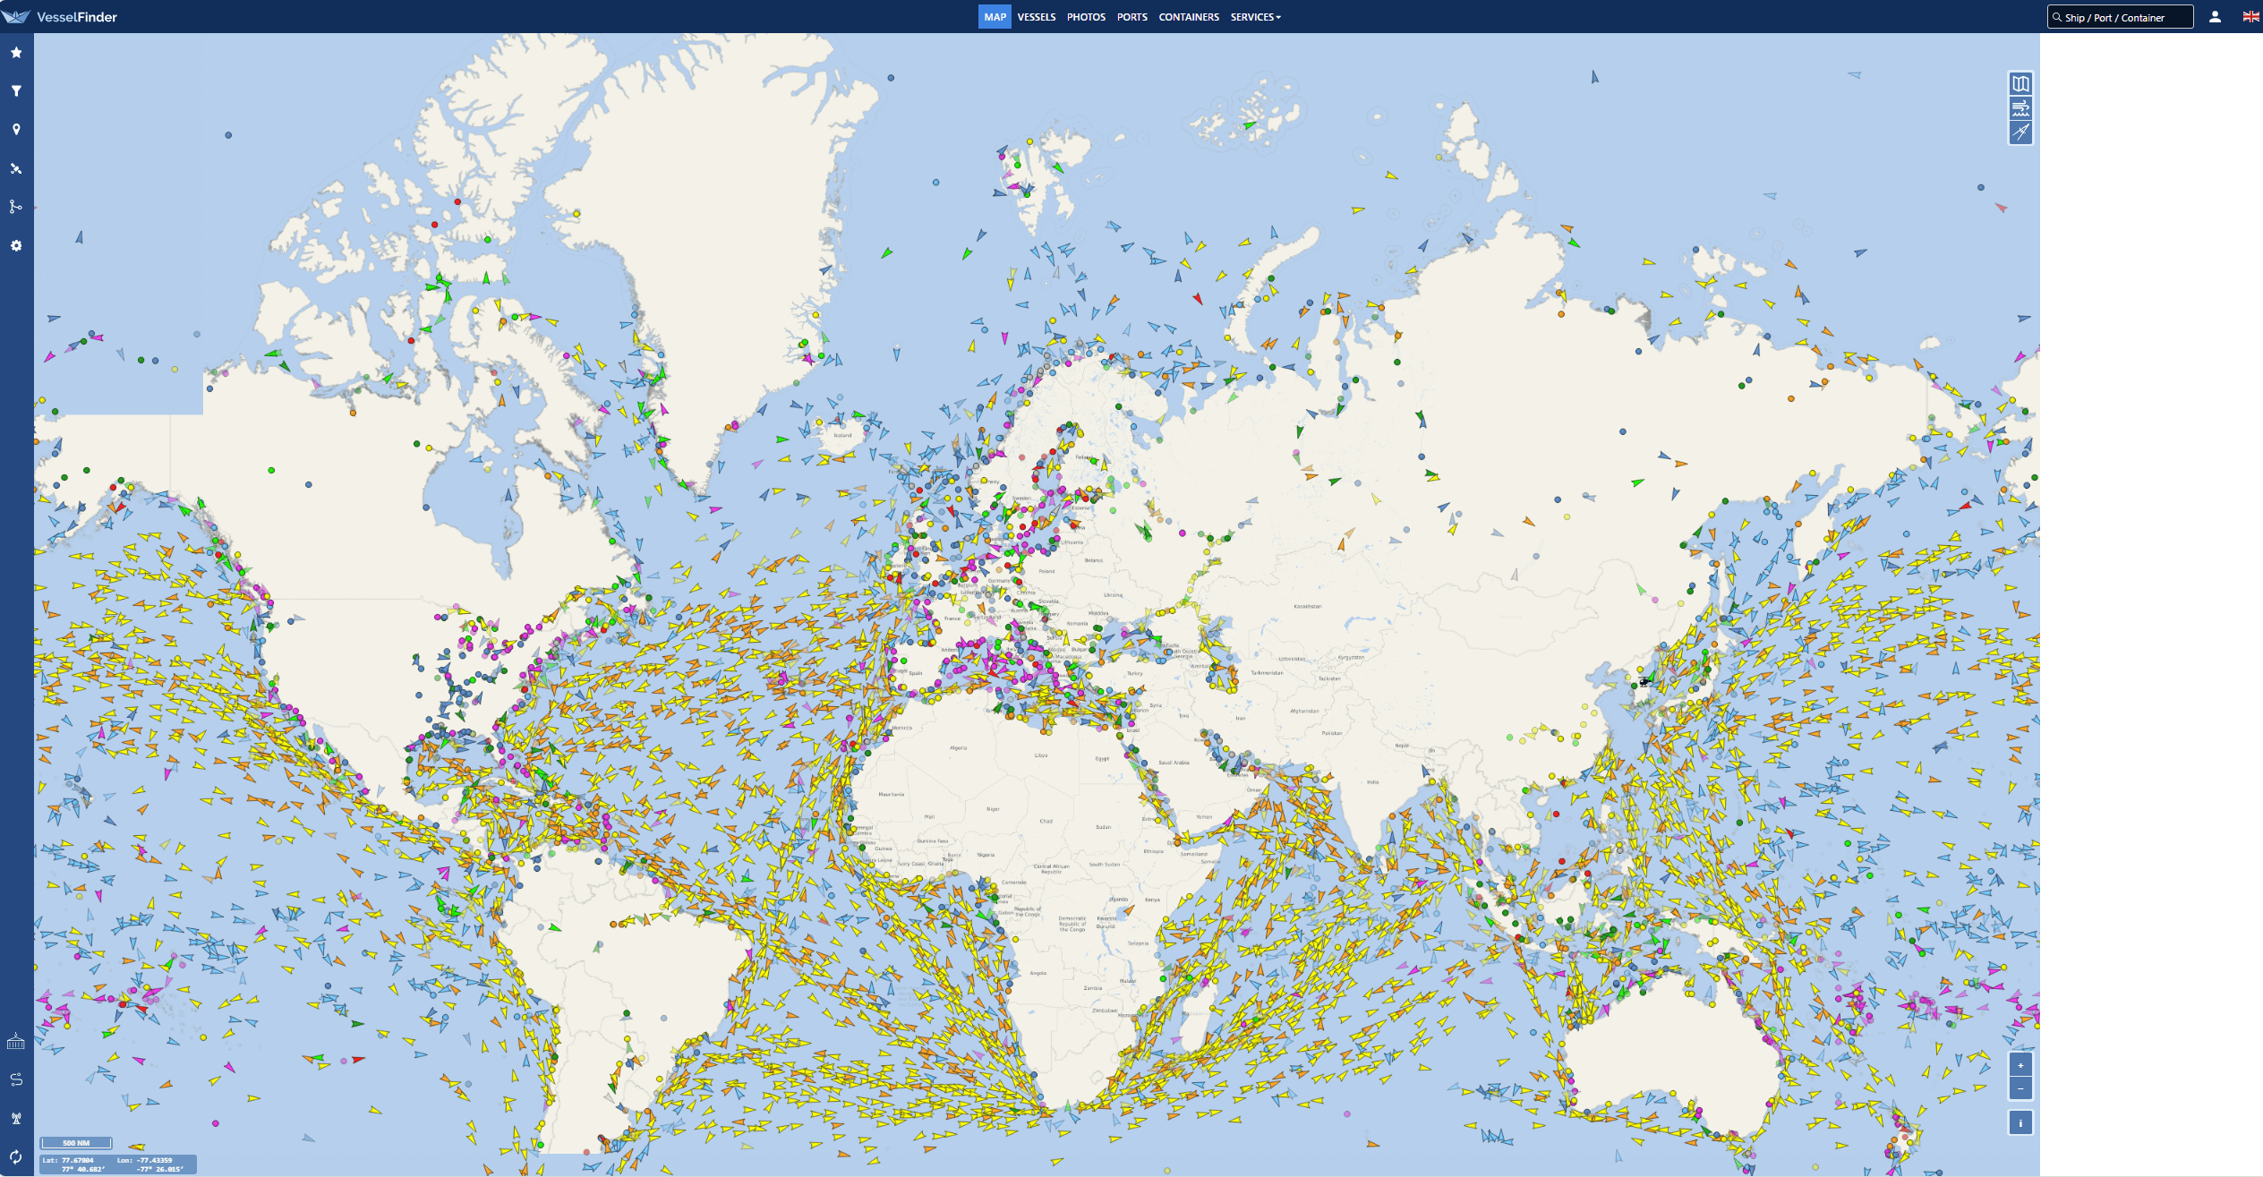This screenshot has width=2263, height=1177.
Task: Open the vessel filter funnel icon
Action: (16, 91)
